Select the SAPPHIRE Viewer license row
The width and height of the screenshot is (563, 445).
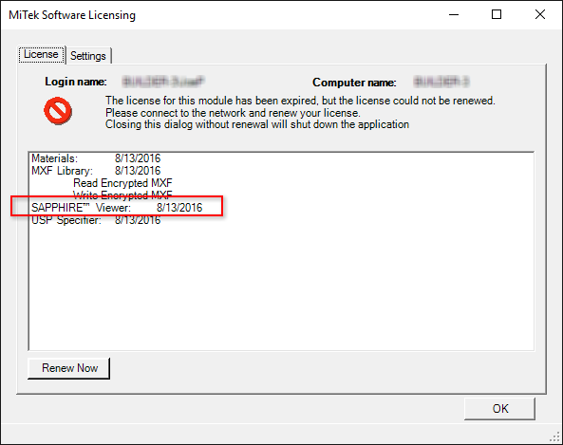pyautogui.click(x=117, y=208)
